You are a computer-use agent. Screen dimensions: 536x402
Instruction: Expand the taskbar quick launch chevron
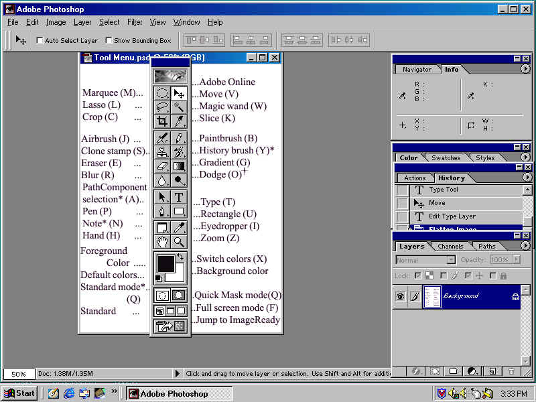coord(114,391)
